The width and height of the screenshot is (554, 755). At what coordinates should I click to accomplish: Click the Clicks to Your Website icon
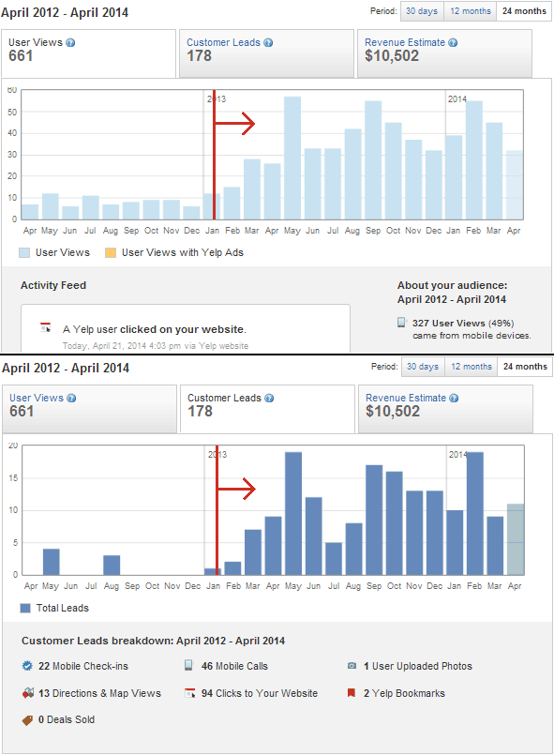point(190,693)
